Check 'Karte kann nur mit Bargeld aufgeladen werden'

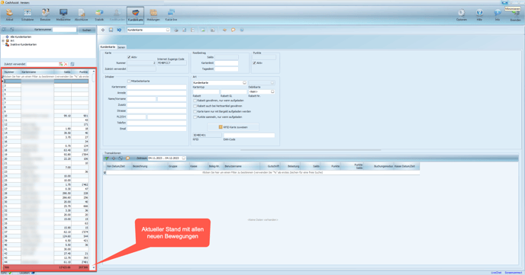coord(195,112)
